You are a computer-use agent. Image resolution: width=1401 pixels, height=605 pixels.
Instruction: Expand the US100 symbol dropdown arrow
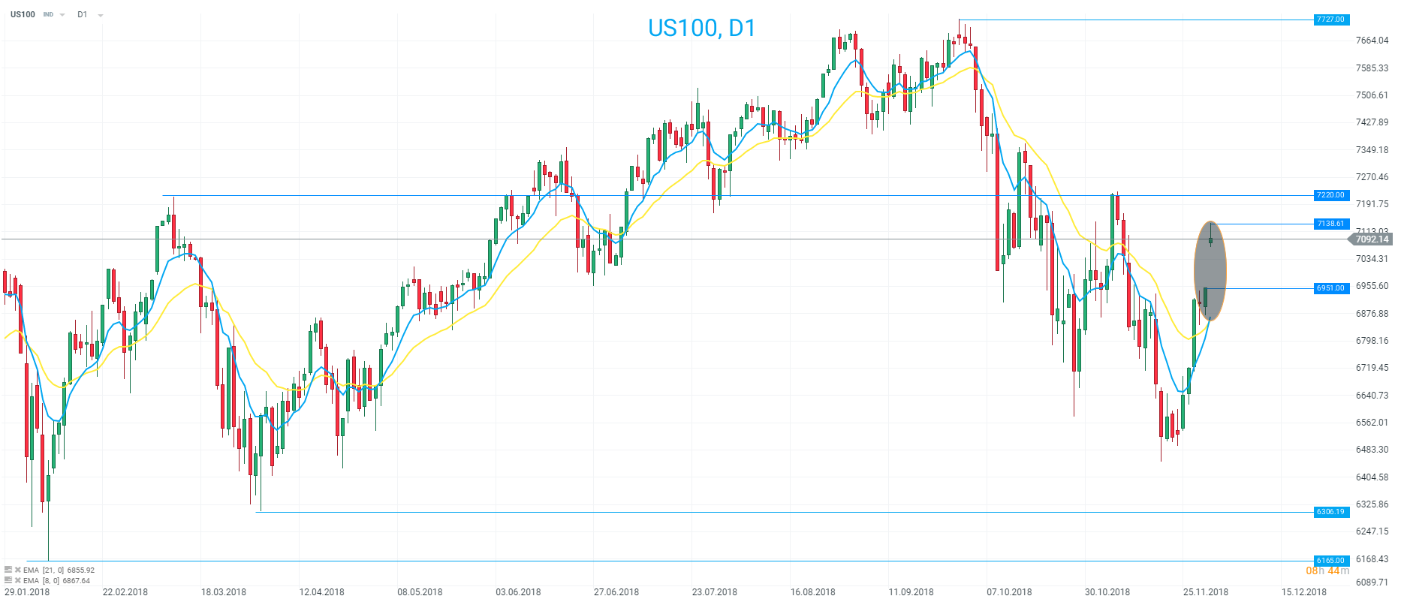click(62, 15)
